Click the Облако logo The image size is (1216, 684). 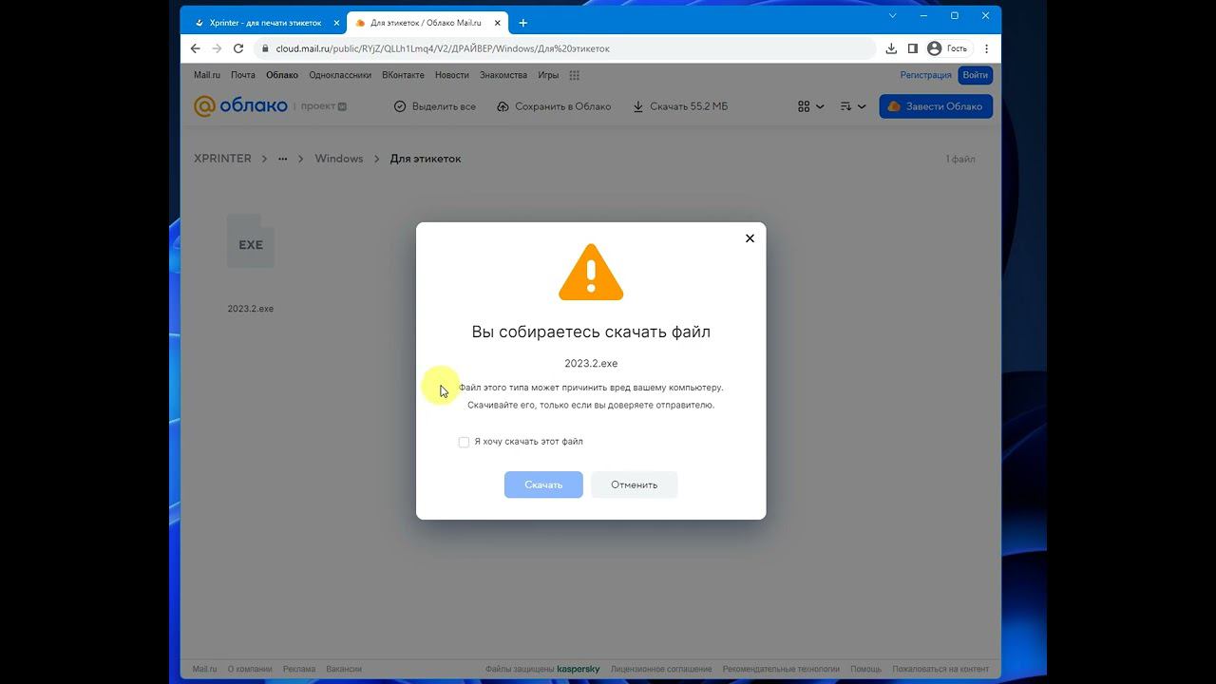(241, 106)
